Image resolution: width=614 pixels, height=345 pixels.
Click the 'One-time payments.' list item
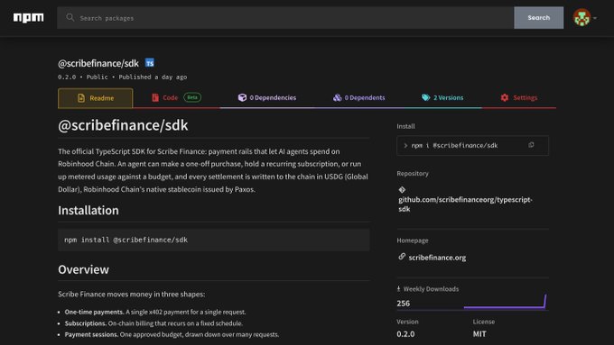pyautogui.click(x=155, y=312)
